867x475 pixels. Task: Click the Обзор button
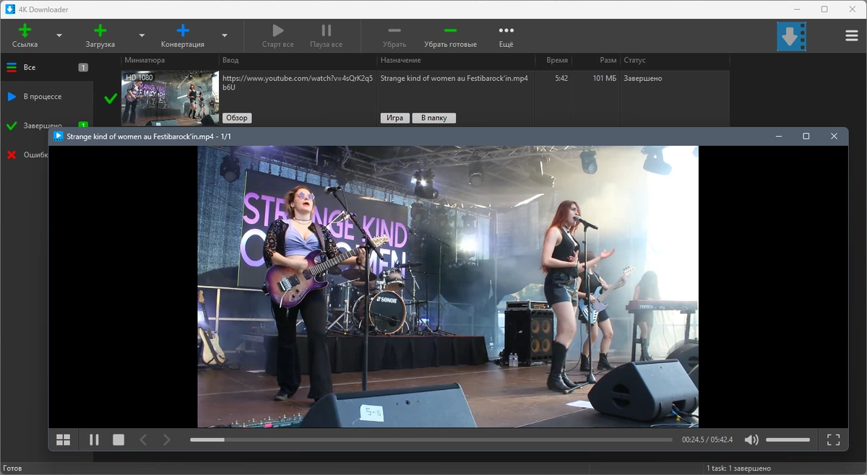coord(236,118)
